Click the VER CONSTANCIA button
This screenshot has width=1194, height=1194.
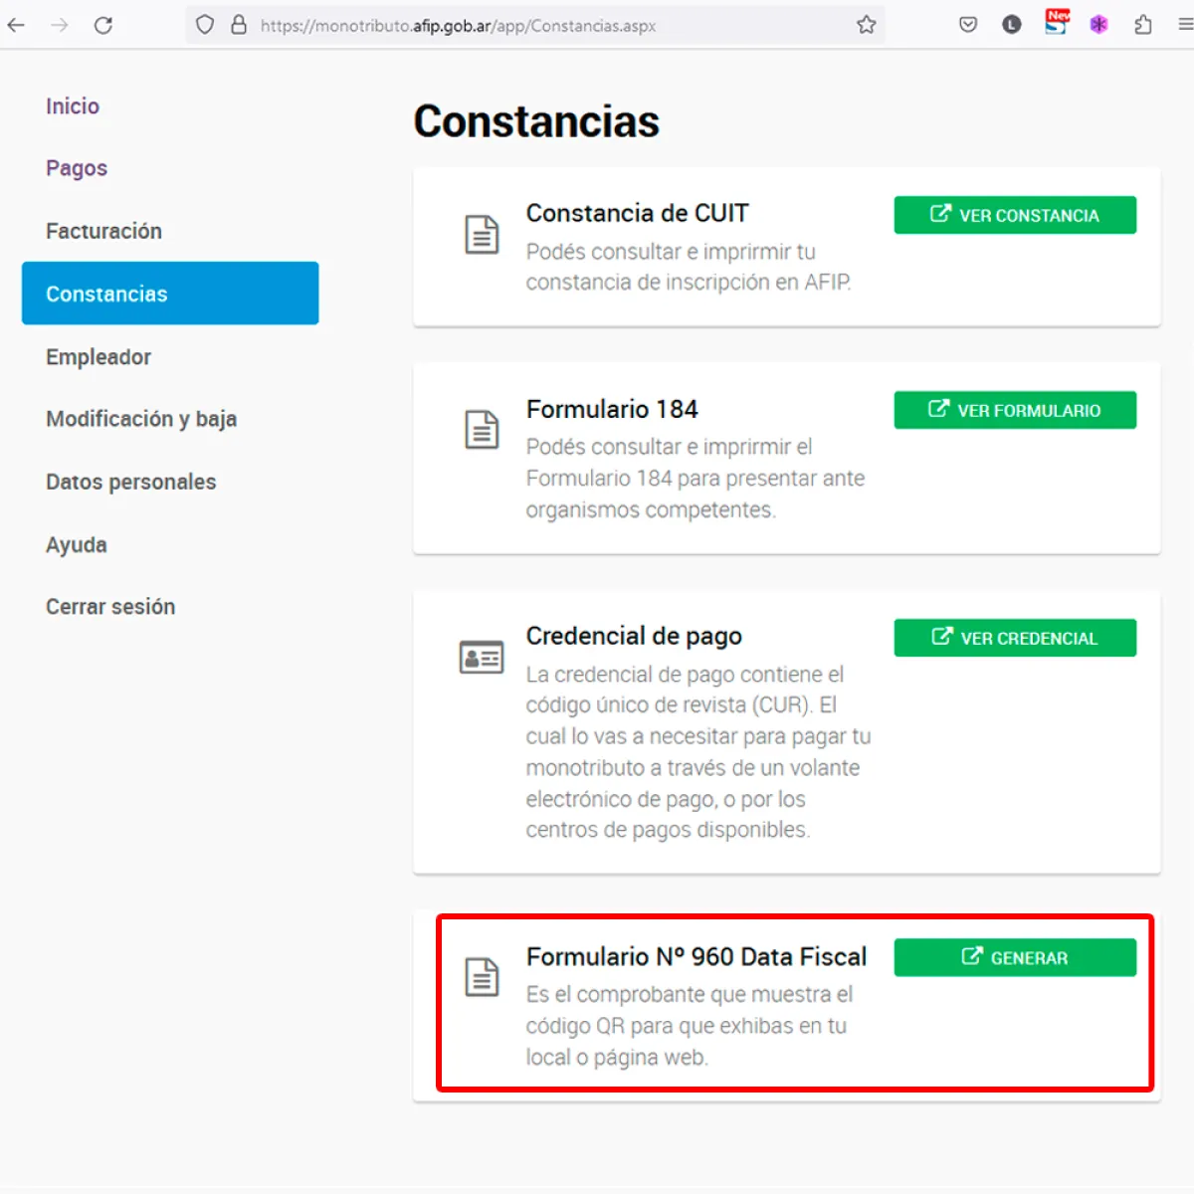1015,215
